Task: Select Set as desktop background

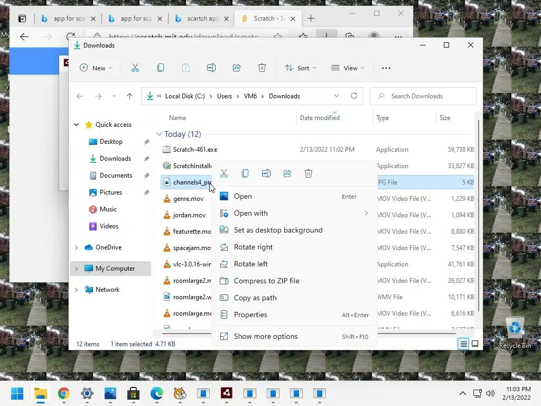Action: 294,230
